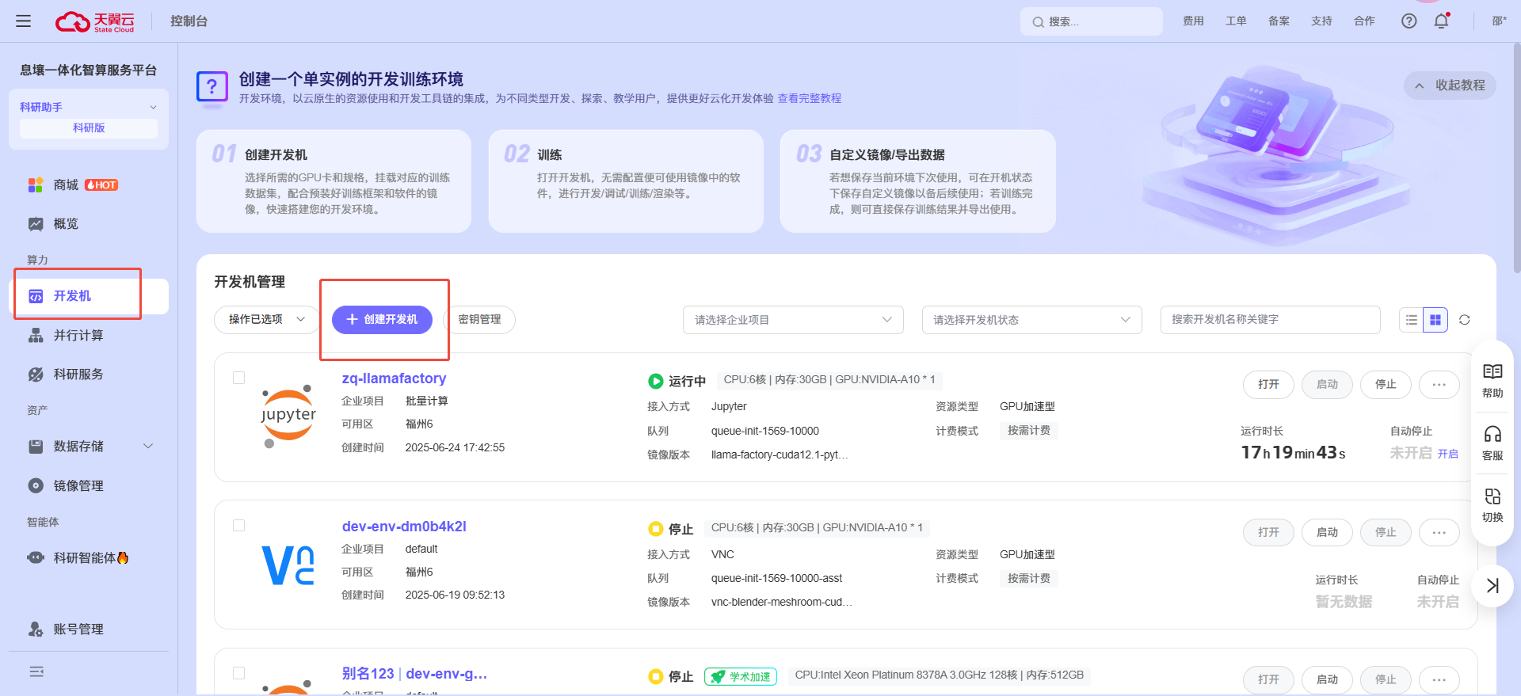Click 开启 auto-stop link for zq-llamafactory

pyautogui.click(x=1448, y=454)
